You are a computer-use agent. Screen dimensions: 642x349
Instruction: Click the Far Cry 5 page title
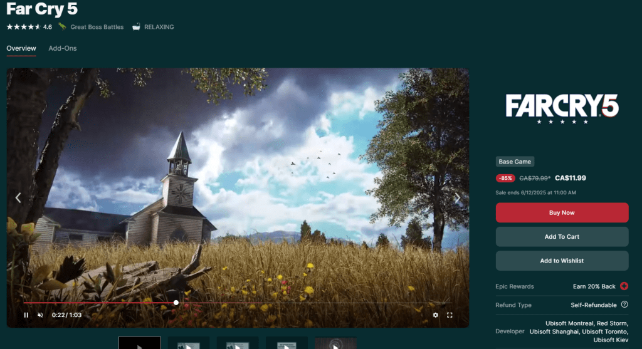point(42,9)
